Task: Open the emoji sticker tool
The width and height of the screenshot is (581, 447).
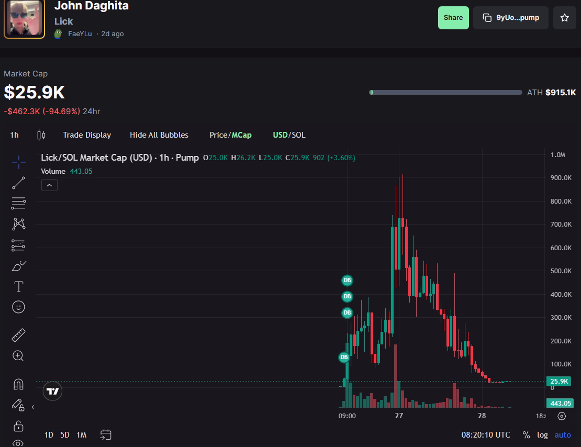Action: coord(18,307)
